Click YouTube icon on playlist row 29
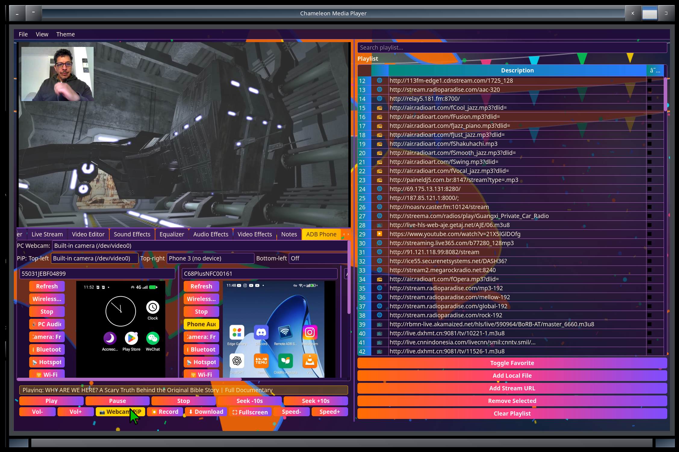This screenshot has height=452, width=679. [380, 234]
